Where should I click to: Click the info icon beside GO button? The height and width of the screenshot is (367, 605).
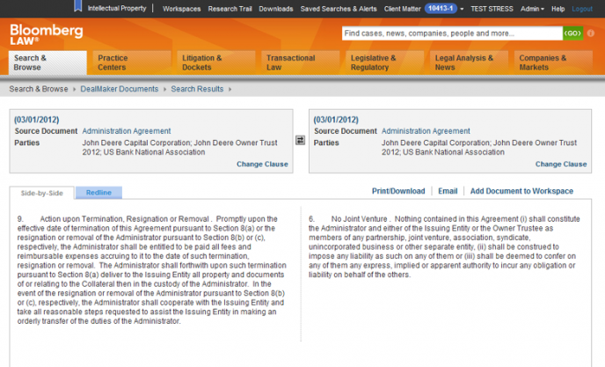(591, 33)
